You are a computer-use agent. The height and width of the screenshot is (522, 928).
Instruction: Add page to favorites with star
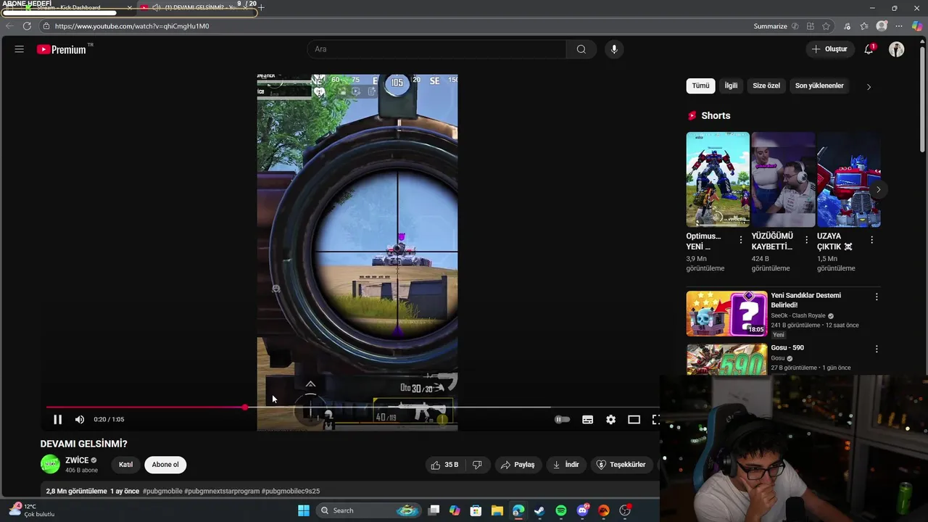point(826,26)
